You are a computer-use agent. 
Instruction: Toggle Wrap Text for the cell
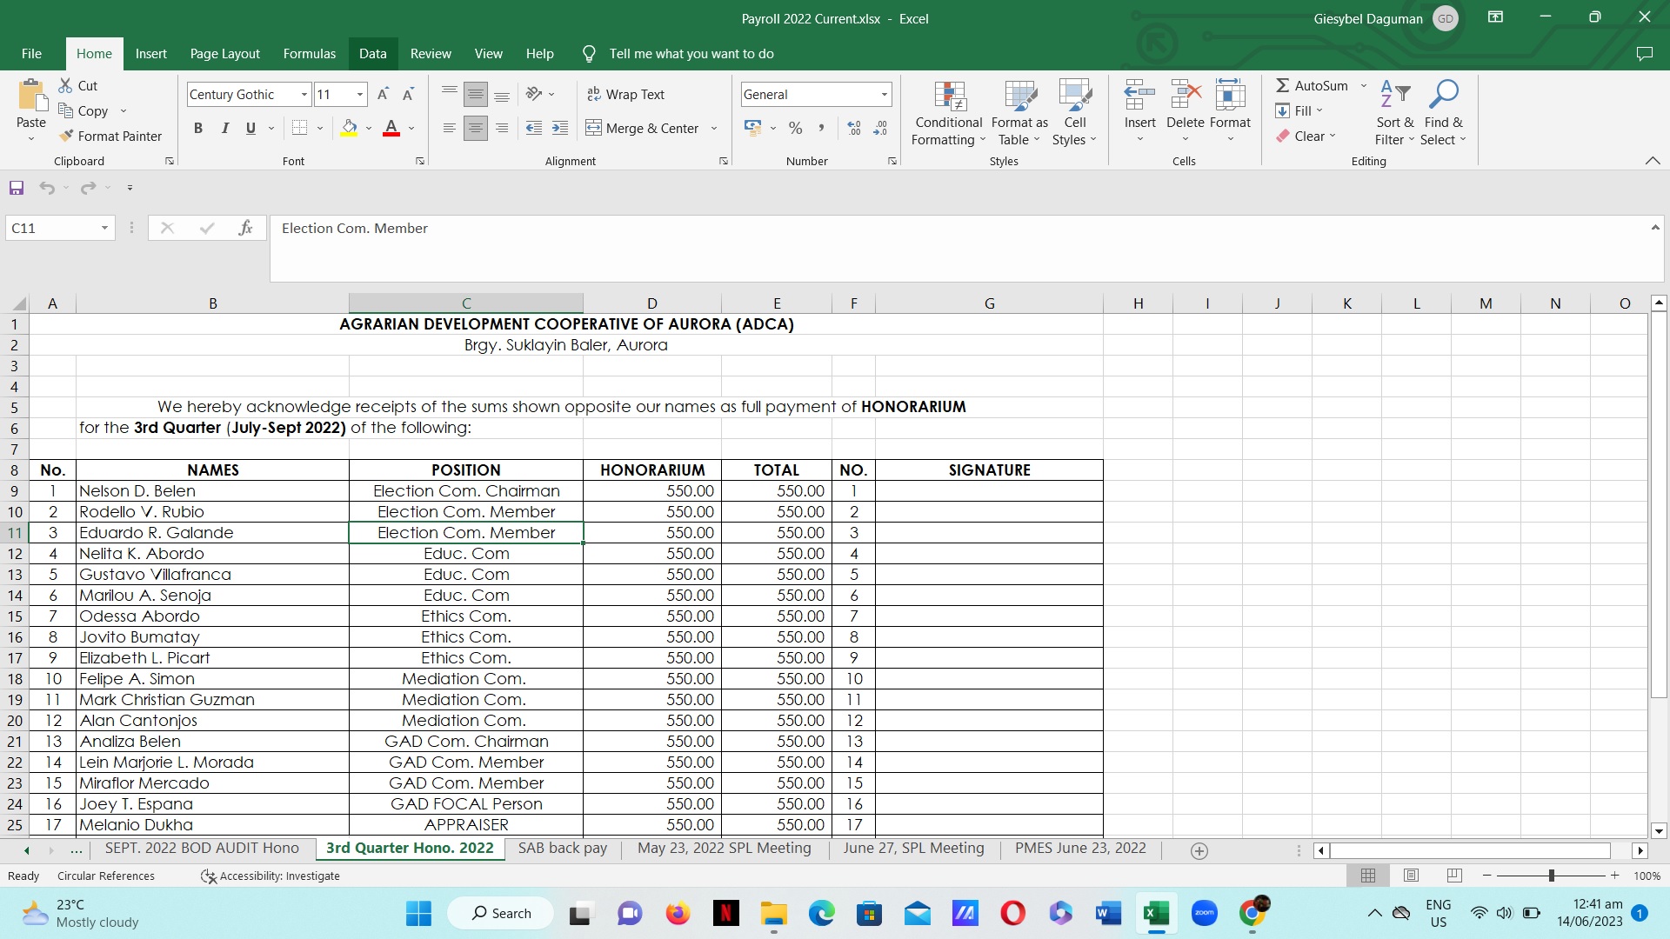pyautogui.click(x=625, y=94)
